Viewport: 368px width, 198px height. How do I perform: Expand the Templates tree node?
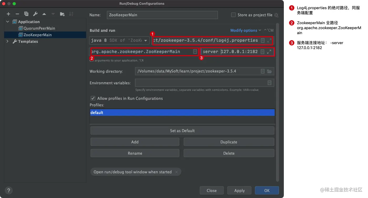[8, 41]
